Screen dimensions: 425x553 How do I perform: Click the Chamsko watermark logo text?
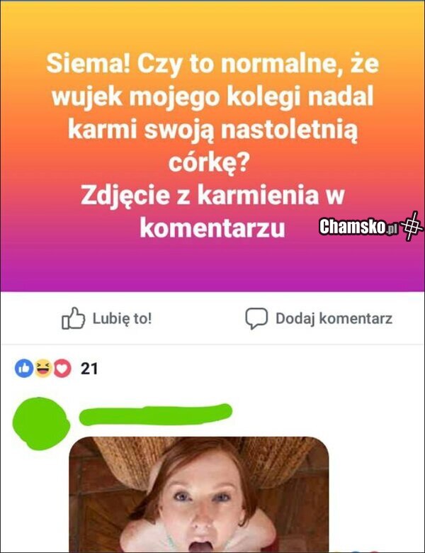(x=352, y=226)
